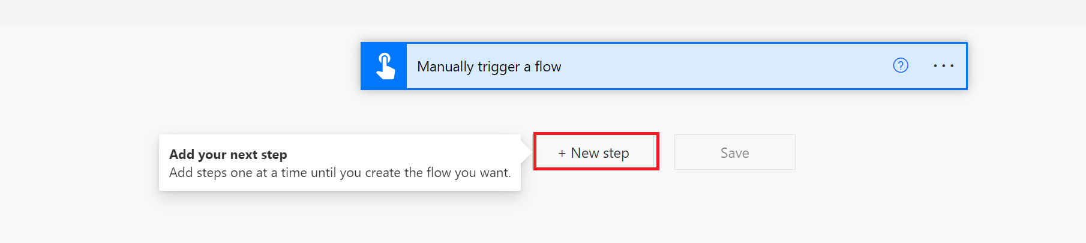Click the empty canvas left of the trigger card
The height and width of the screenshot is (243, 1086).
[180, 66]
